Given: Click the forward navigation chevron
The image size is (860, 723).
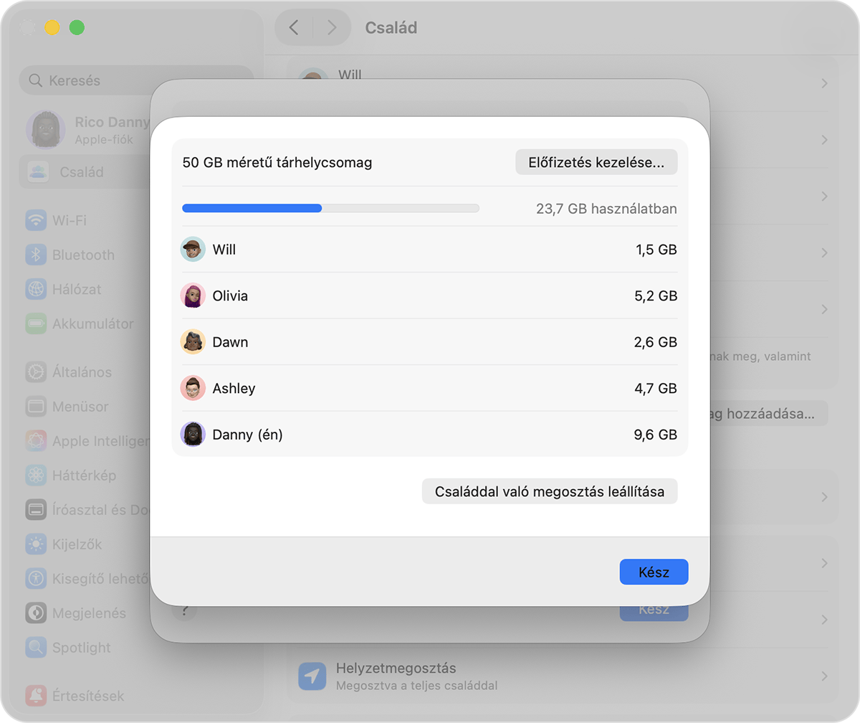Looking at the screenshot, I should (331, 28).
